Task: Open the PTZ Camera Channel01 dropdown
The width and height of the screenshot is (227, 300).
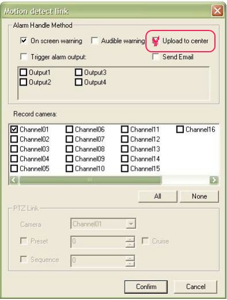Action: coord(131,224)
